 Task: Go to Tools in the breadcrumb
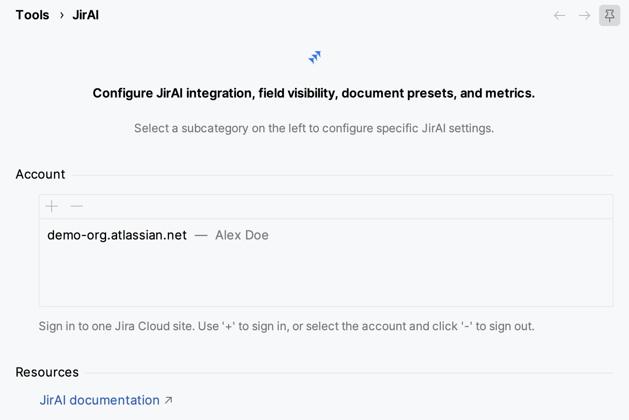click(x=32, y=15)
